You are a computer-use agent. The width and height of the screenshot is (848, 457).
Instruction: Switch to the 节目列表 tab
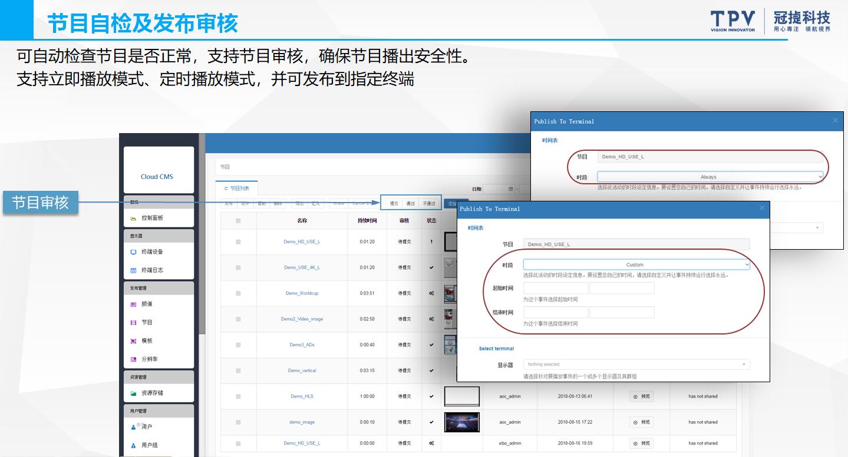pyautogui.click(x=236, y=188)
